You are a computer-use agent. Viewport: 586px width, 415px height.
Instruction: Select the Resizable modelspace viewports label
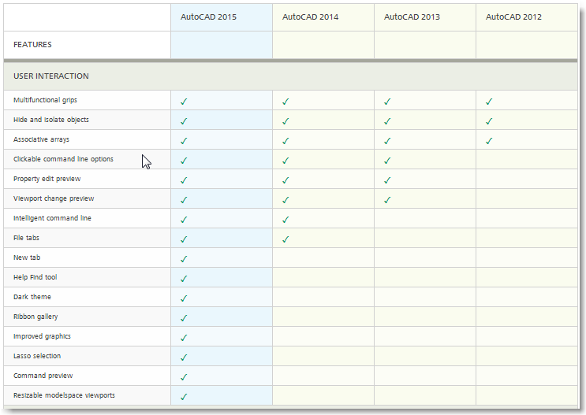[65, 395]
